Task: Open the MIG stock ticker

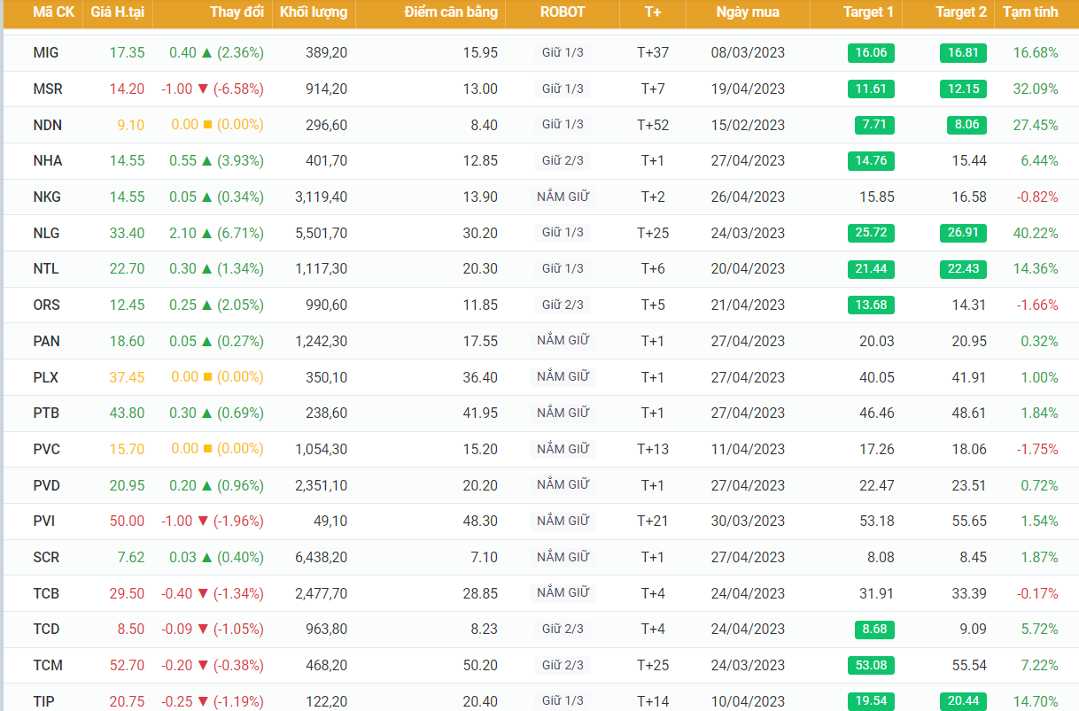Action: (x=46, y=53)
